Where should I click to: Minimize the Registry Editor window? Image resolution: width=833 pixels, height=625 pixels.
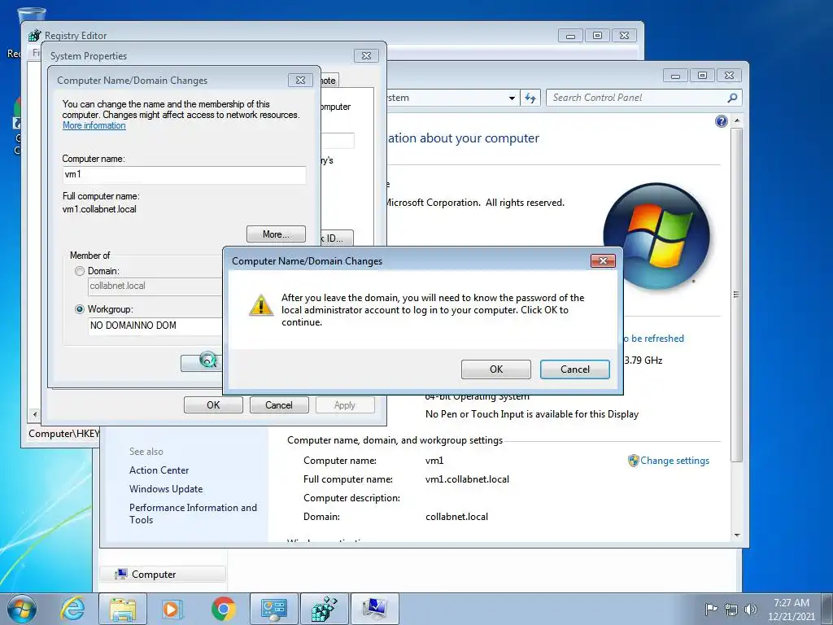pos(570,36)
